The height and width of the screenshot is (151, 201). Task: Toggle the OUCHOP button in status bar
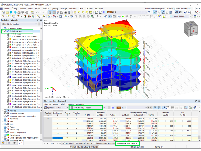(x=95, y=147)
